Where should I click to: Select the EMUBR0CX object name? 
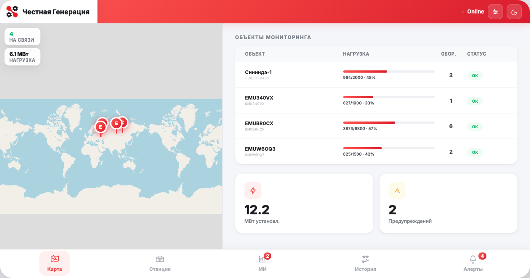click(259, 123)
